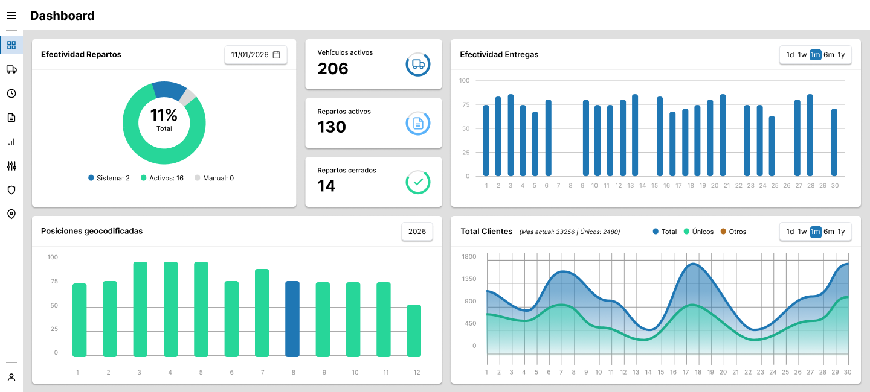This screenshot has width=870, height=392.
Task: Open the reports document icon in the sidebar
Action: coord(11,117)
